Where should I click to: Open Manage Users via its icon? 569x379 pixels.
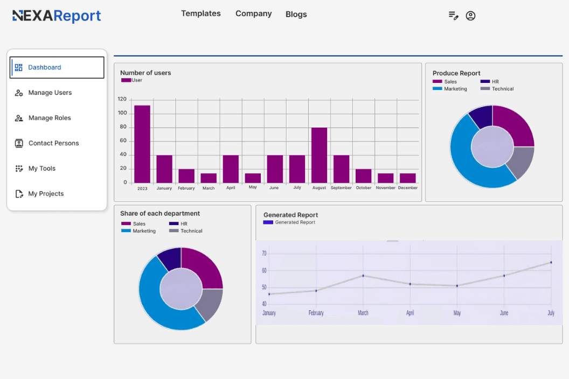click(x=19, y=93)
